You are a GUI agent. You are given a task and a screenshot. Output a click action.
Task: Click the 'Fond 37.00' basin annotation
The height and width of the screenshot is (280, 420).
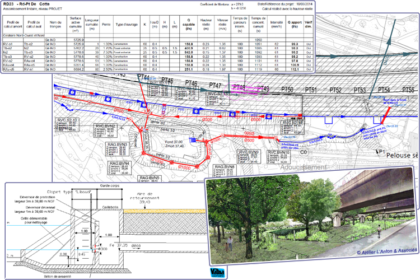tap(174, 142)
